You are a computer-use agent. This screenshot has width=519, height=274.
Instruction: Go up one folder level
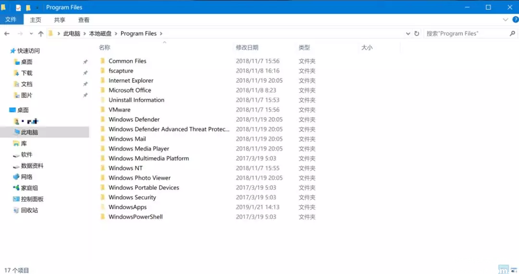[41, 34]
